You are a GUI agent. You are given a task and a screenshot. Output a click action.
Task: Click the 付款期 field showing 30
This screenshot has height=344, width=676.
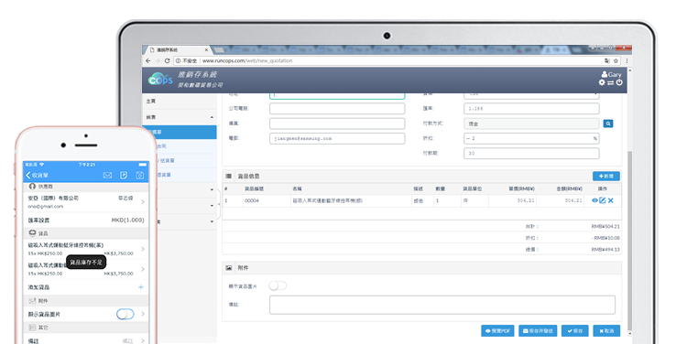531,154
